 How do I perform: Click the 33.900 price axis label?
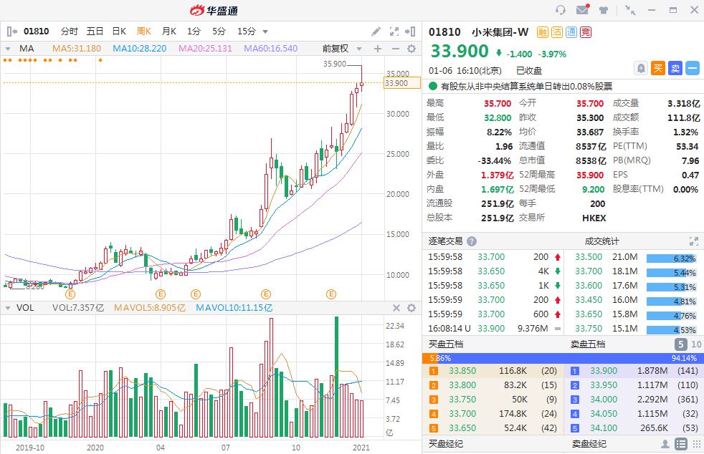click(x=402, y=83)
